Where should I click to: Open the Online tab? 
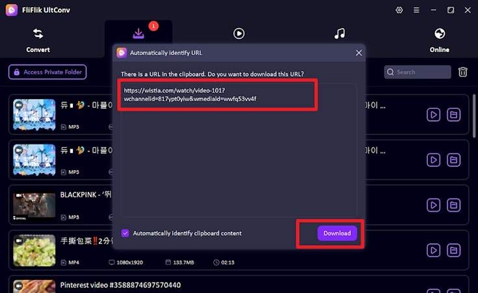click(x=439, y=40)
